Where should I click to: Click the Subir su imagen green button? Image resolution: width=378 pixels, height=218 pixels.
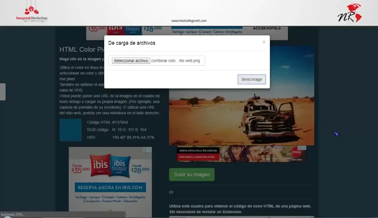[x=191, y=174]
